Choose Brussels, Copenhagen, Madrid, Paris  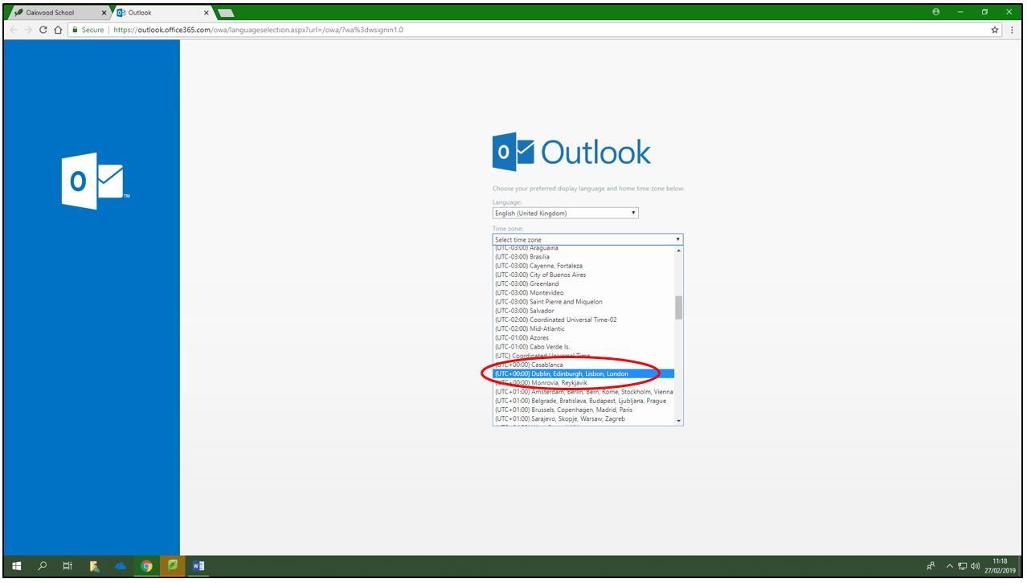[x=583, y=410]
